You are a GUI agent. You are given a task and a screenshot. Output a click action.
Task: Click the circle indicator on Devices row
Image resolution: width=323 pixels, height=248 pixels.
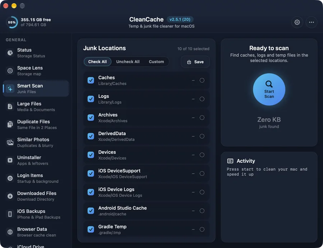(202, 155)
